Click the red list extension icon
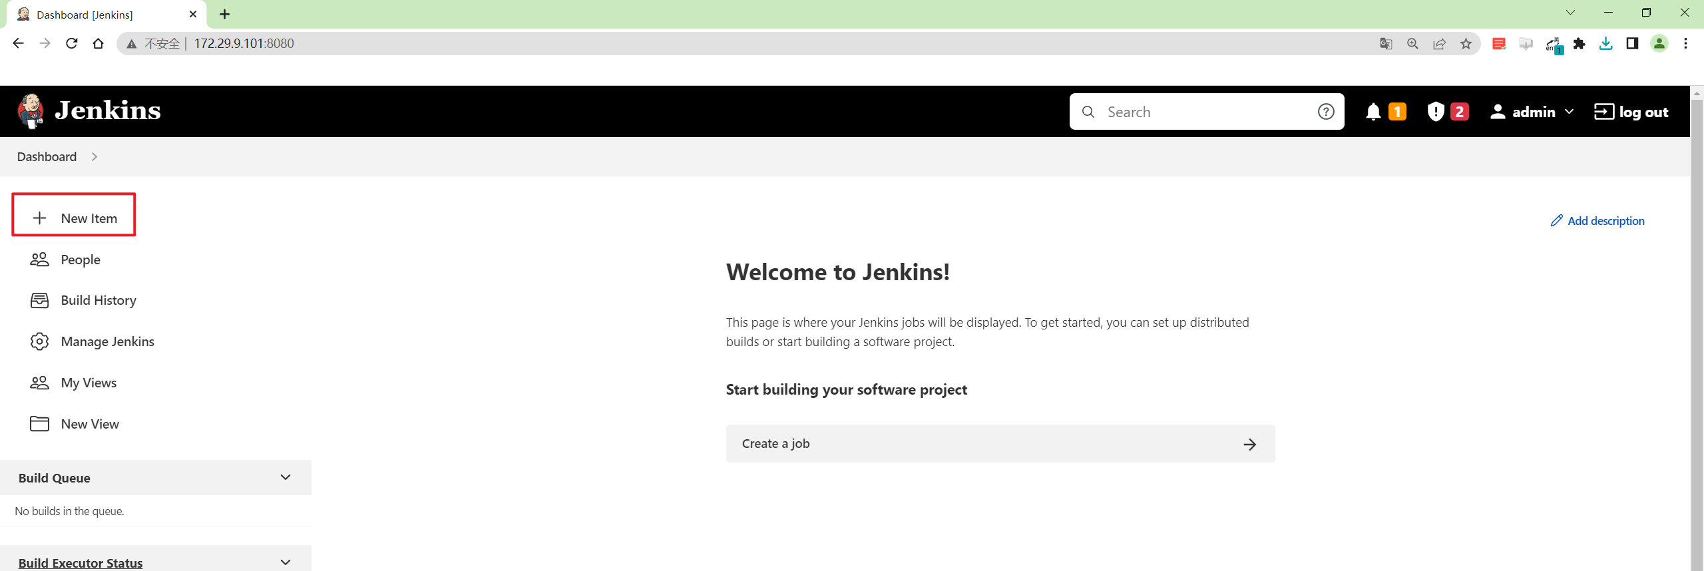Viewport: 1704px width, 571px height. 1499,44
